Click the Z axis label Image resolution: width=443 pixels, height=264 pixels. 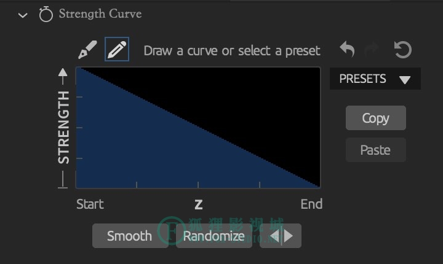[198, 204]
